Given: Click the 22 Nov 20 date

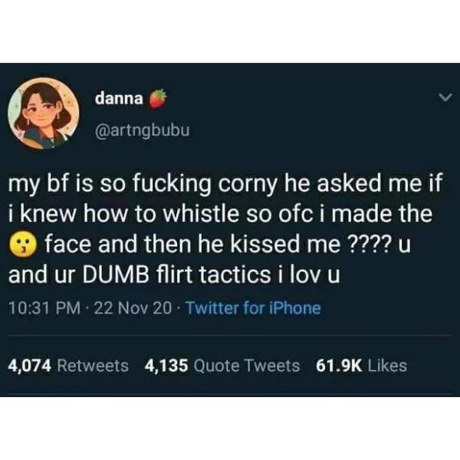Looking at the screenshot, I should coord(133,308).
